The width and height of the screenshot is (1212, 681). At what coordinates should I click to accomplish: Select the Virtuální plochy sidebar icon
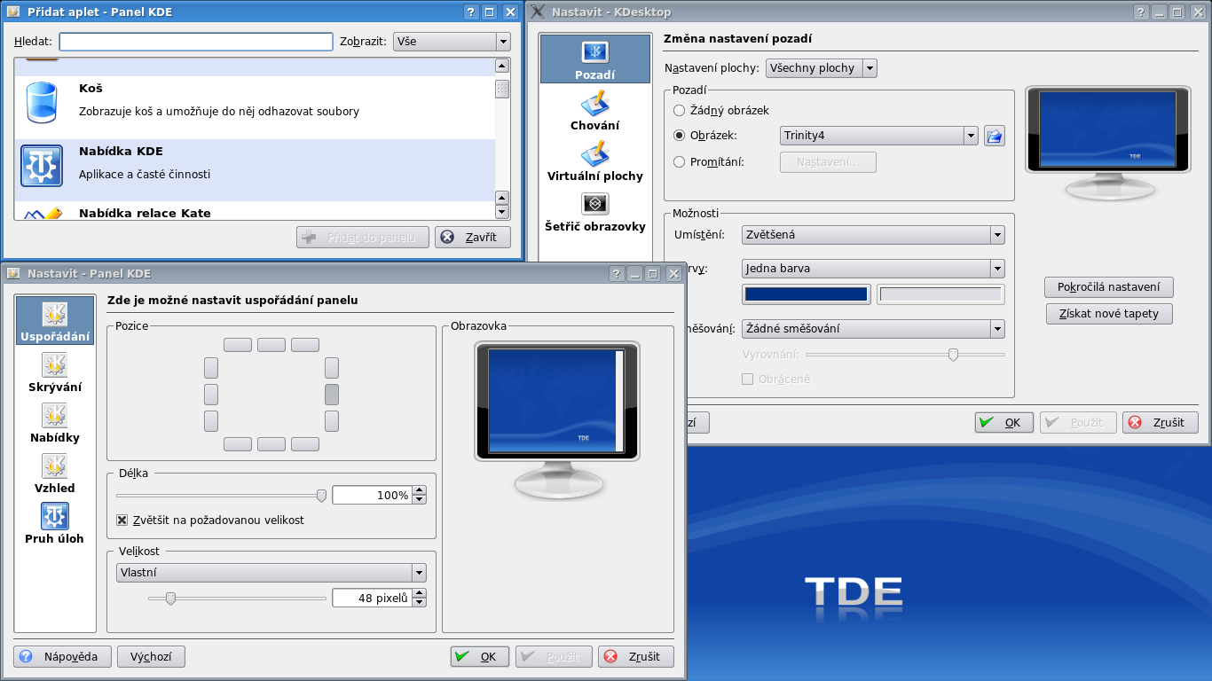point(594,155)
